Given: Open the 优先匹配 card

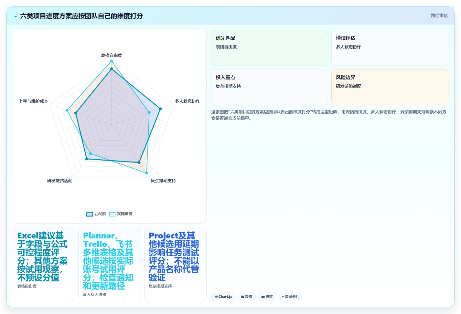Looking at the screenshot, I should 270,48.
